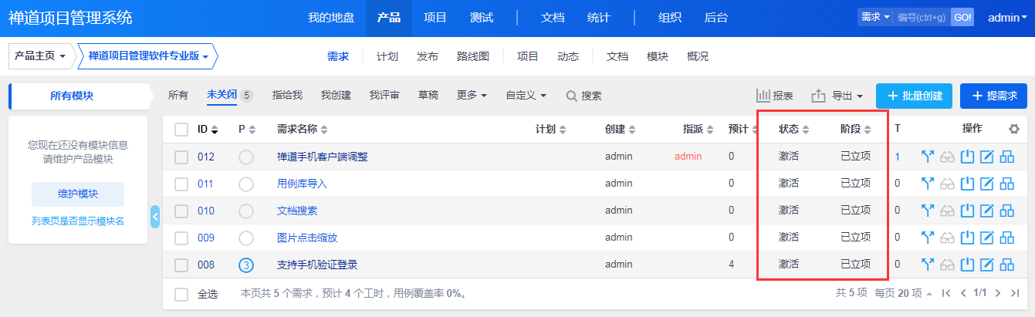Tick the header select-all checkbox beside ID
The width and height of the screenshot is (1035, 317).
[181, 130]
